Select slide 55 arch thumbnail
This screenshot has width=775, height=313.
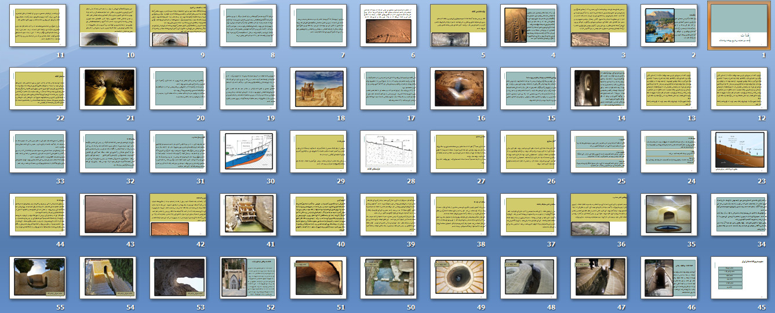[x=38, y=278]
